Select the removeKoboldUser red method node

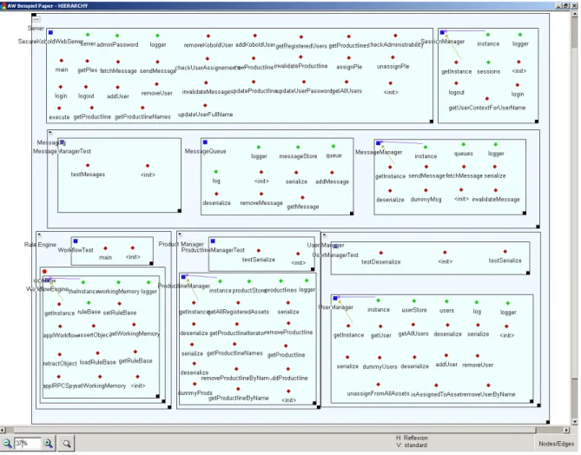click(208, 36)
